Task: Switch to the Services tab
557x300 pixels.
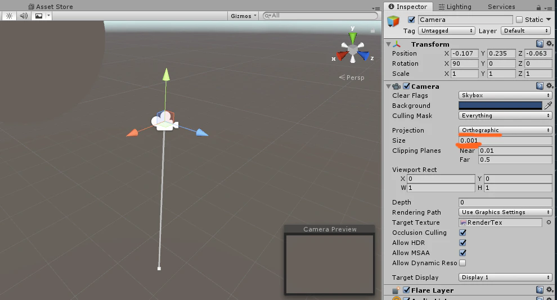Action: pyautogui.click(x=501, y=7)
